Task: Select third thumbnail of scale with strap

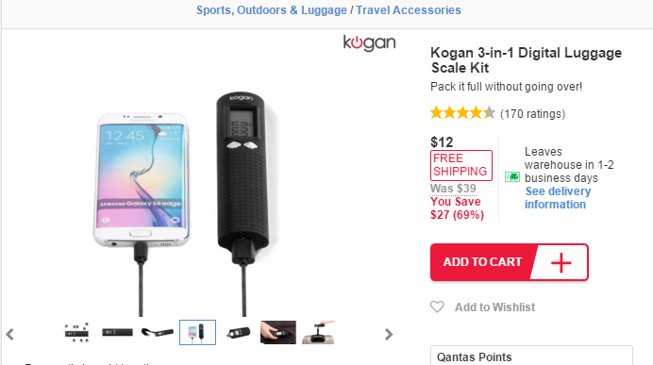Action: click(x=158, y=332)
